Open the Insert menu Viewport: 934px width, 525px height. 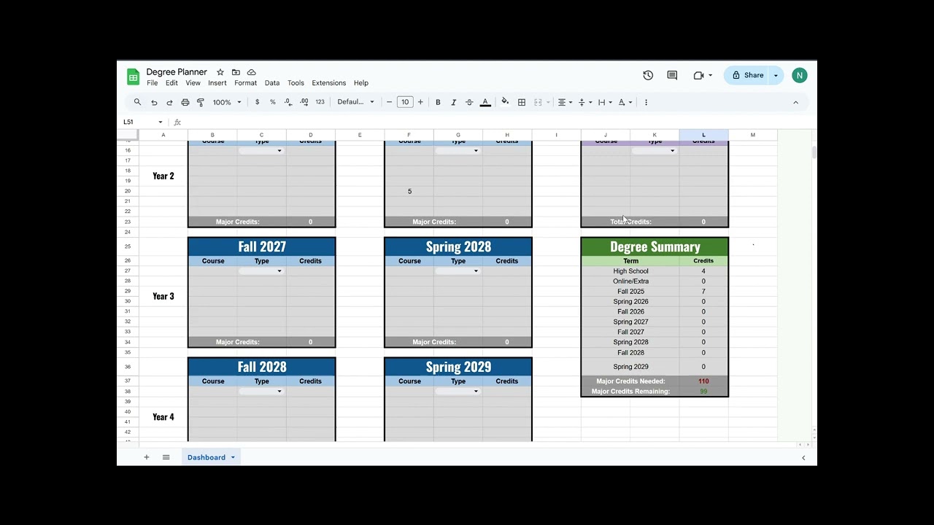click(x=217, y=83)
